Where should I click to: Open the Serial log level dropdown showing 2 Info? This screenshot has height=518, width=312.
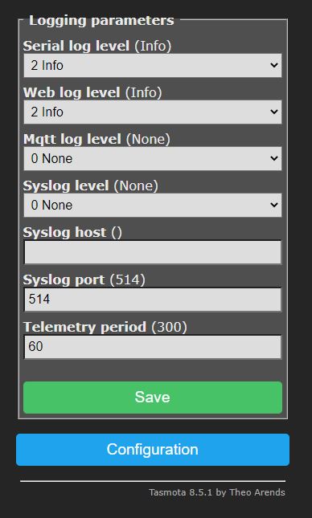153,65
